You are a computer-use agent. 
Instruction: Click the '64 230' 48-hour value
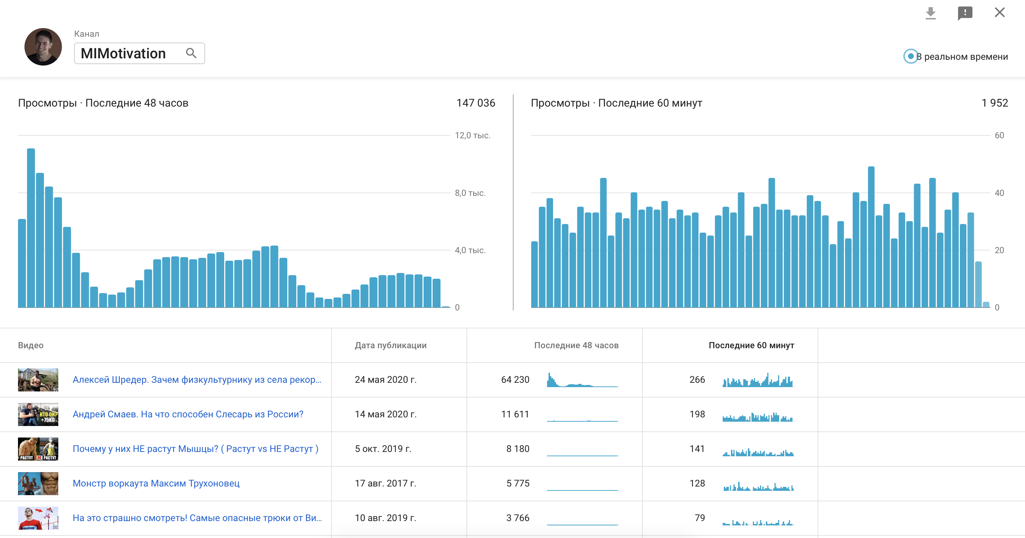click(515, 380)
